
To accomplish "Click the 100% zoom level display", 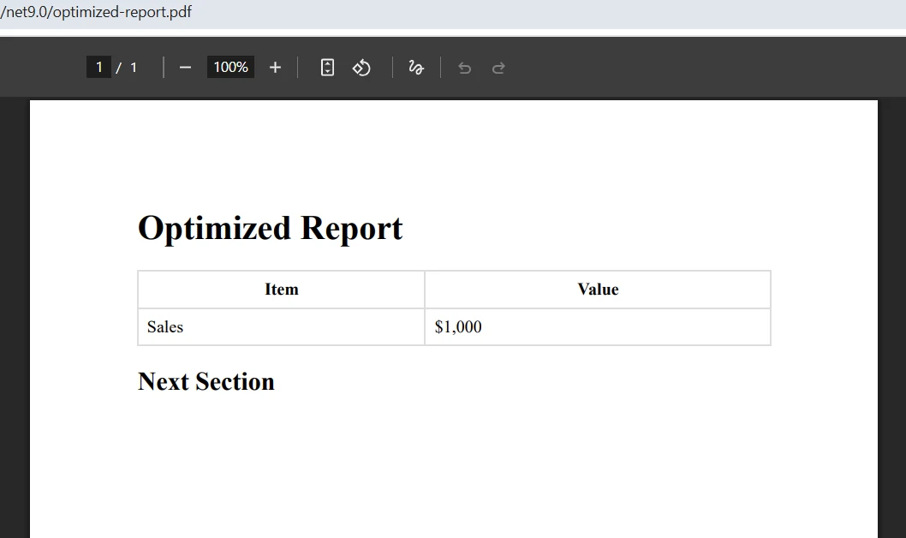I will pyautogui.click(x=229, y=67).
